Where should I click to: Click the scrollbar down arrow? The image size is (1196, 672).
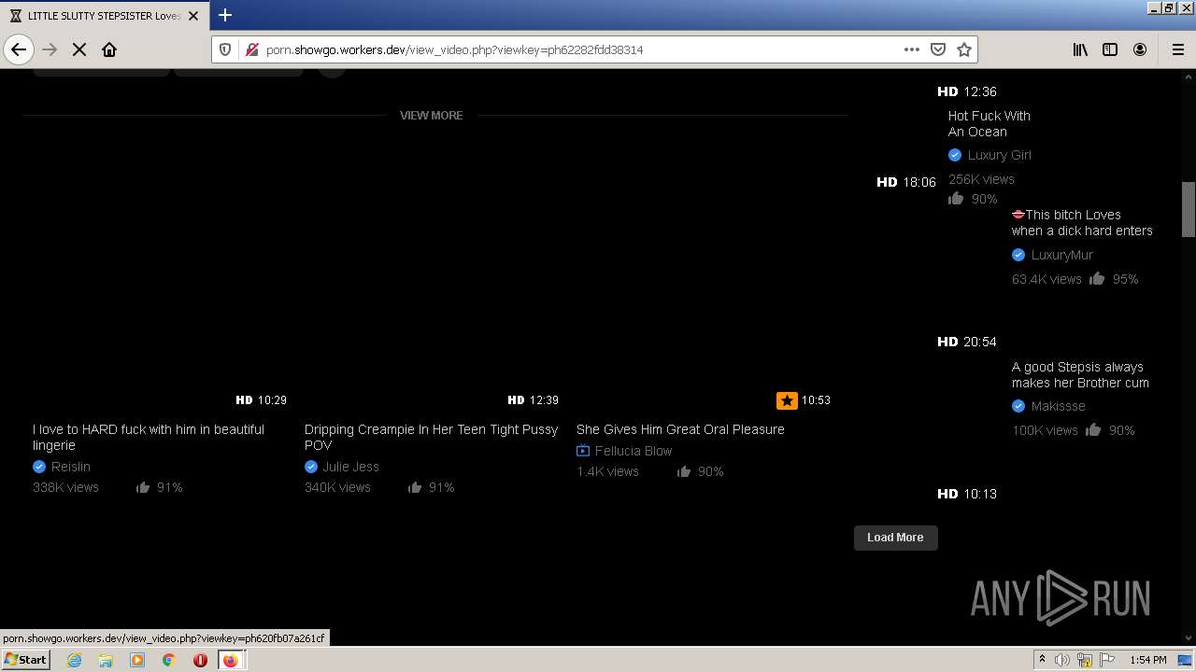(1189, 638)
